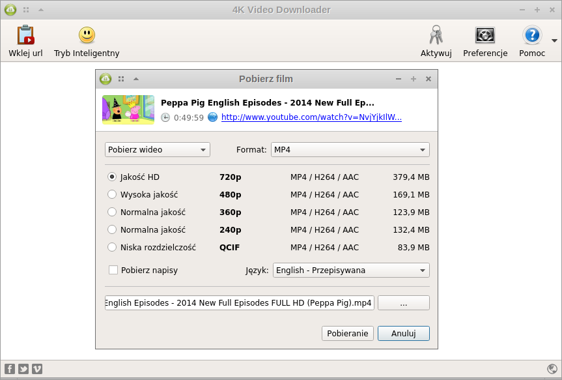Click the up arrow in Pobierz film title bar
562x380 pixels.
(136, 79)
